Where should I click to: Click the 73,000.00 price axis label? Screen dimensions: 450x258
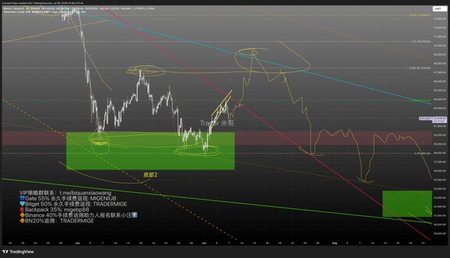[x=439, y=19]
